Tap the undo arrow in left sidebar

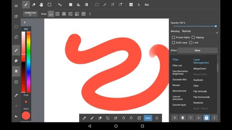pyautogui.click(x=16, y=117)
